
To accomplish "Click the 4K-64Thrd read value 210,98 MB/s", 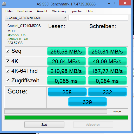I will (66, 71).
